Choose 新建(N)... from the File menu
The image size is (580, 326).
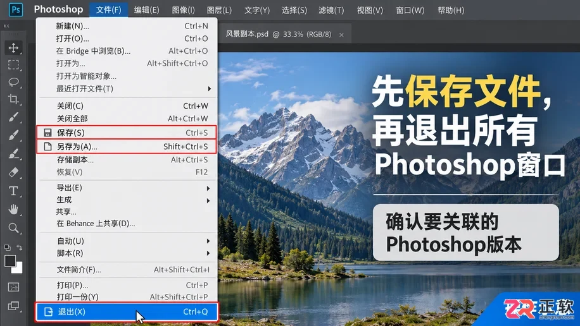[x=127, y=26]
